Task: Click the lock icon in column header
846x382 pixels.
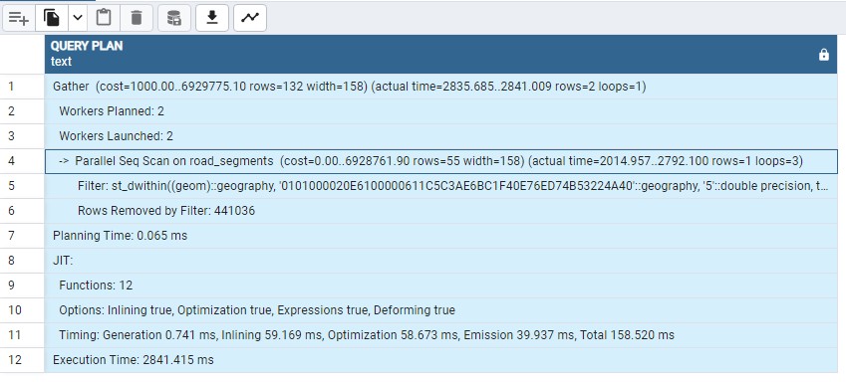Action: click(x=823, y=55)
